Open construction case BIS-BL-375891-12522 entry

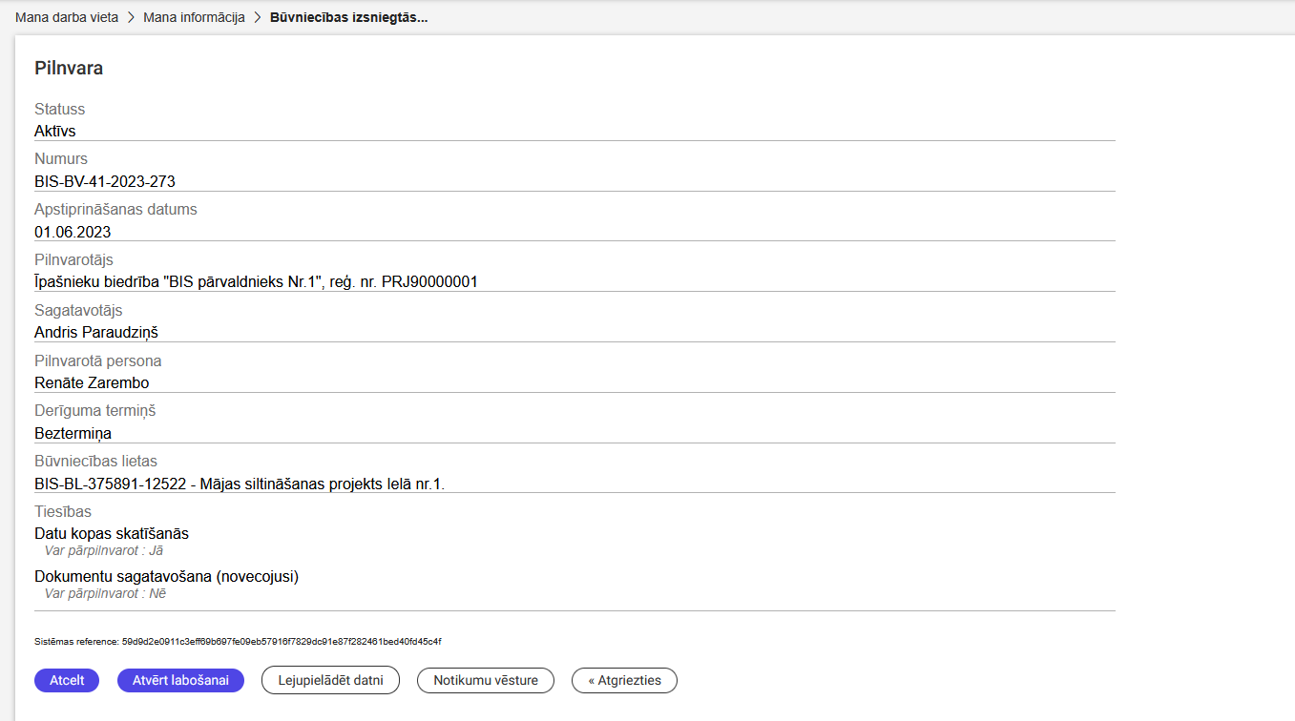tap(240, 484)
